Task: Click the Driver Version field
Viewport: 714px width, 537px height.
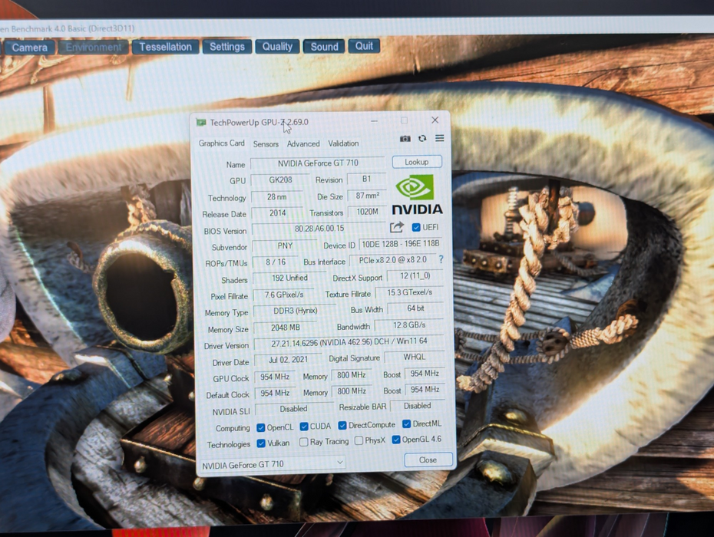Action: pos(349,342)
